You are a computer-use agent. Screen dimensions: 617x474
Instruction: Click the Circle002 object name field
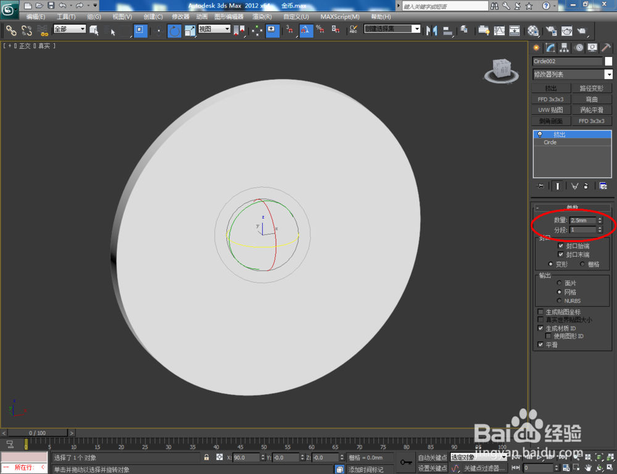click(566, 61)
